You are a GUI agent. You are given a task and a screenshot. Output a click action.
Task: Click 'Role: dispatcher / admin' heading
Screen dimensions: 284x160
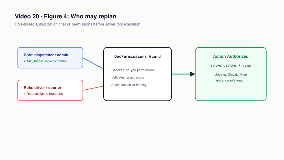[46, 55]
